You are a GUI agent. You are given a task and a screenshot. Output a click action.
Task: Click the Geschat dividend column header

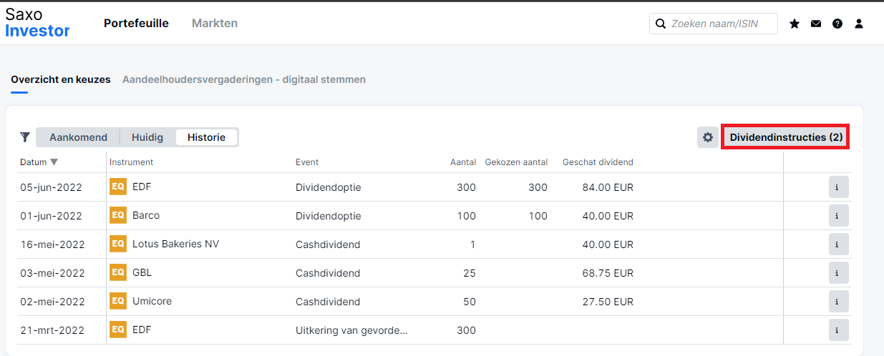(598, 162)
